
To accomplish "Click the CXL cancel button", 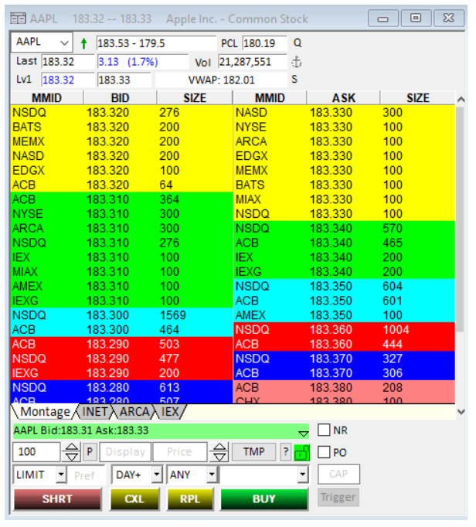I will point(134,498).
